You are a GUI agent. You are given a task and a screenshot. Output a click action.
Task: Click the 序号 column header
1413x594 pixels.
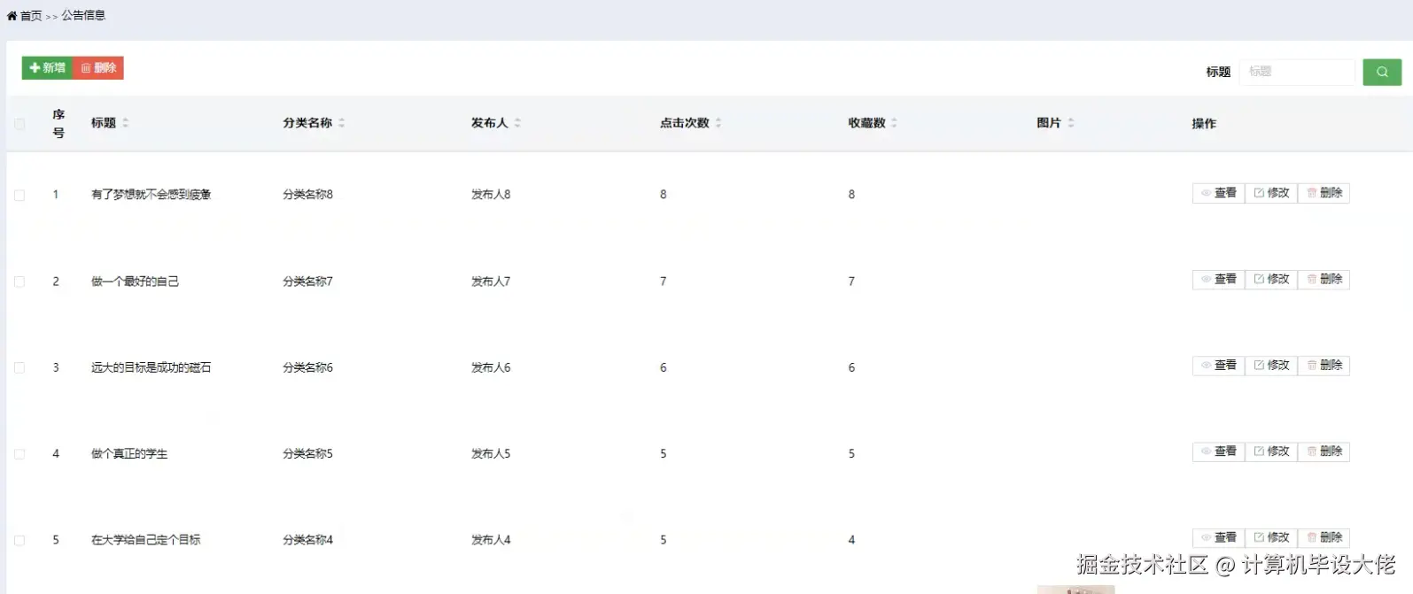[58, 124]
